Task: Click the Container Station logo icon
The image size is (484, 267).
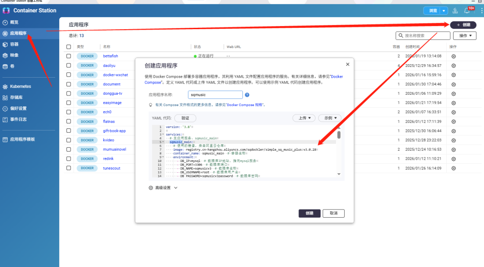Action: tap(6, 10)
